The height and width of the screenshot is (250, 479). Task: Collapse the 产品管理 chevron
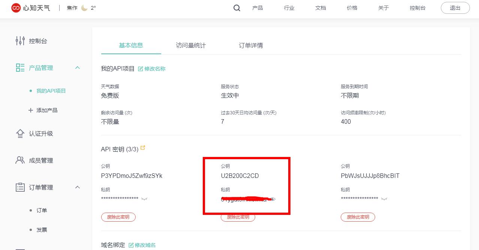(78, 68)
